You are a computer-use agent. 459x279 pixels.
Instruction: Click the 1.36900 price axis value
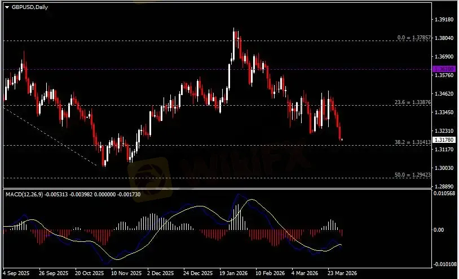pyautogui.click(x=444, y=57)
